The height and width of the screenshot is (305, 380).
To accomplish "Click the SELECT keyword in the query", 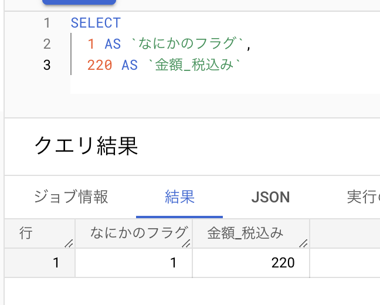I will tap(96, 23).
